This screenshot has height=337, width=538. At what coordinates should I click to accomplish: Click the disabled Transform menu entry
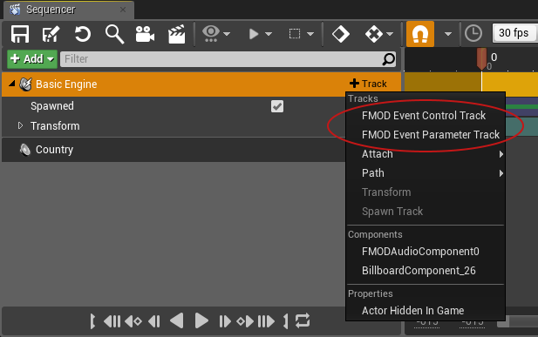pyautogui.click(x=386, y=192)
